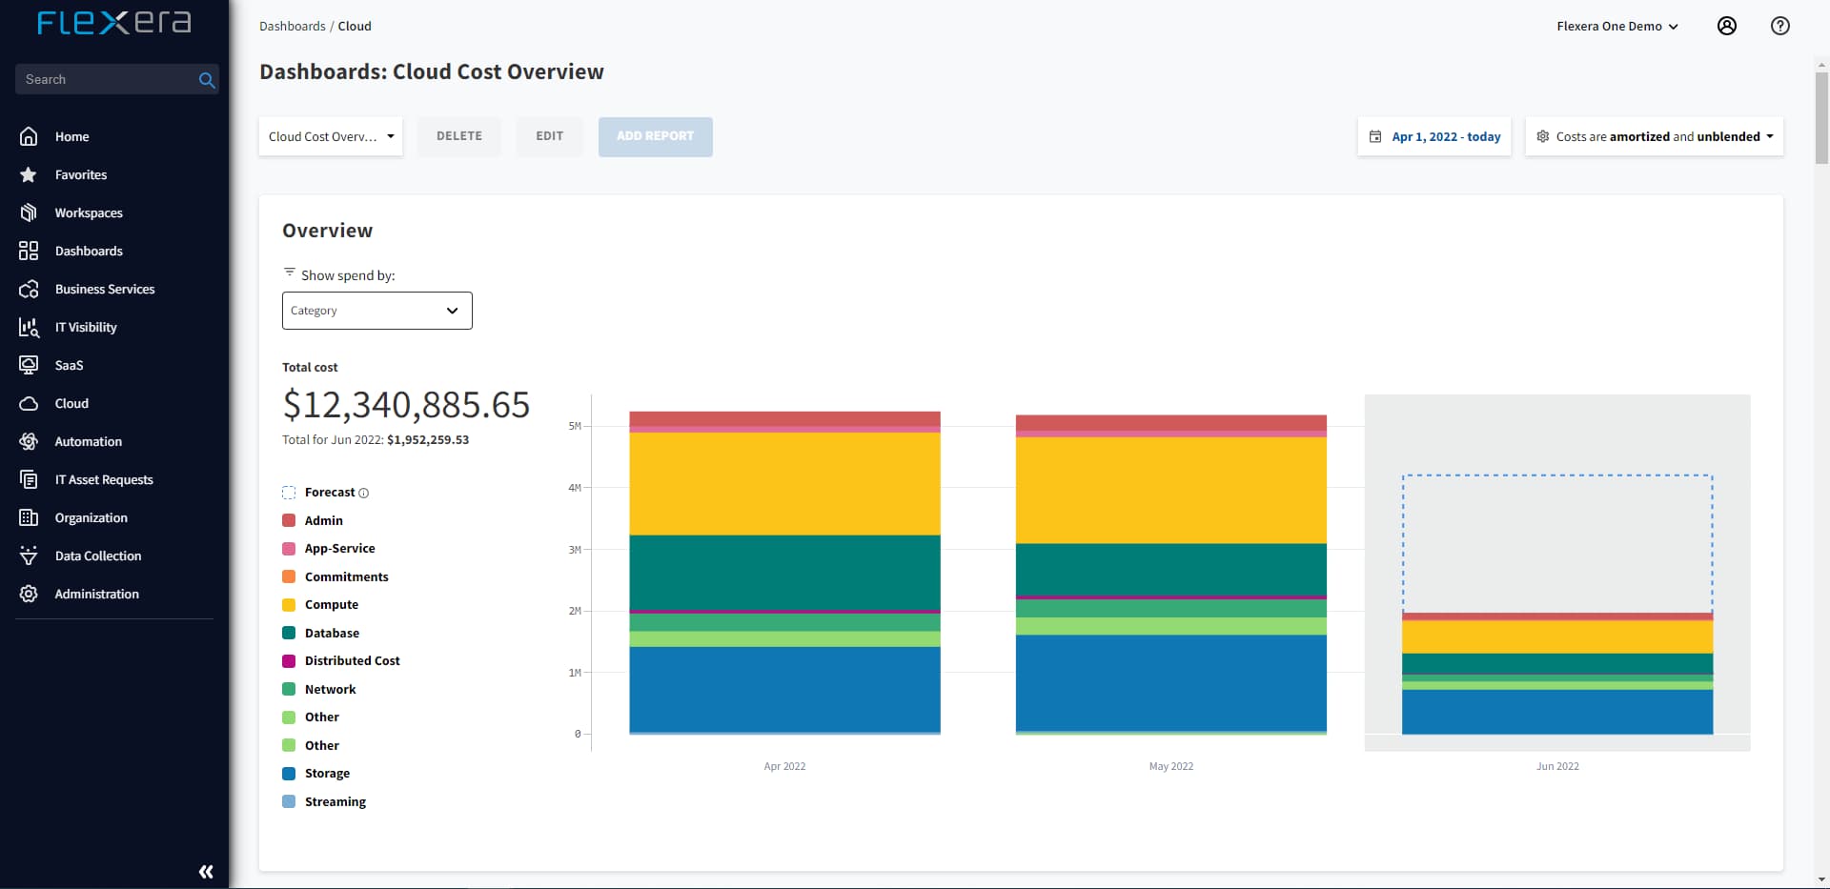The width and height of the screenshot is (1830, 889).
Task: Open the Apr 1, 2022 - today date picker
Action: pyautogui.click(x=1434, y=136)
